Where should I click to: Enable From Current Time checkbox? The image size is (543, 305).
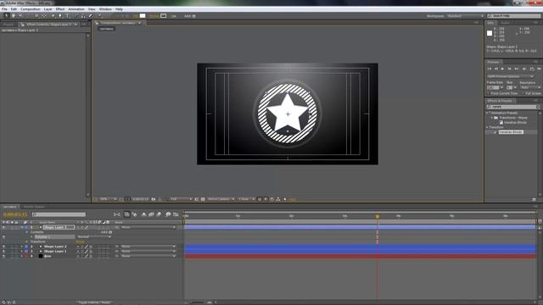point(489,93)
